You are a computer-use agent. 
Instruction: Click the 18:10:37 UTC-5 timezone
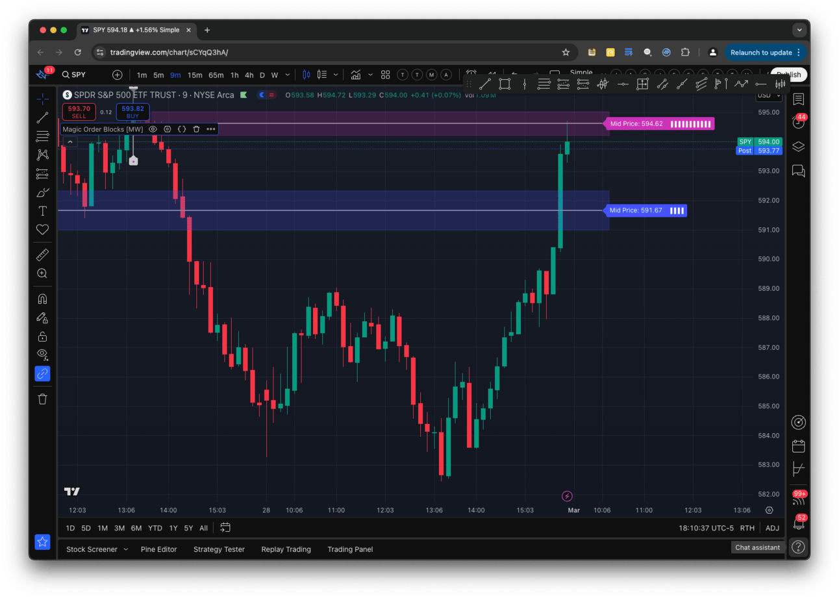coord(707,528)
